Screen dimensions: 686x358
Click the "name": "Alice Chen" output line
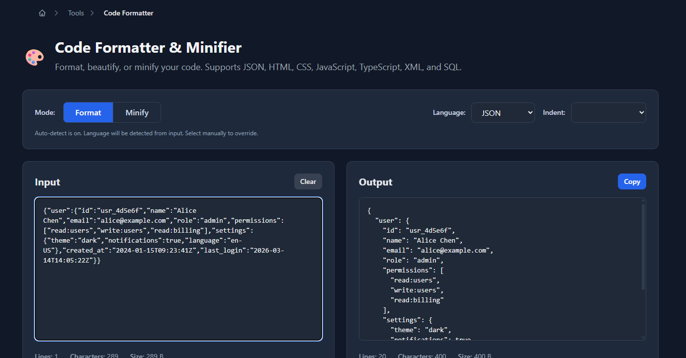coord(423,240)
